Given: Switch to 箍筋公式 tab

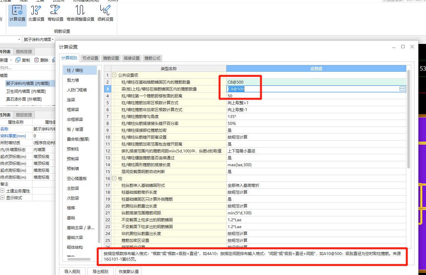Looking at the screenshot, I should (x=152, y=58).
